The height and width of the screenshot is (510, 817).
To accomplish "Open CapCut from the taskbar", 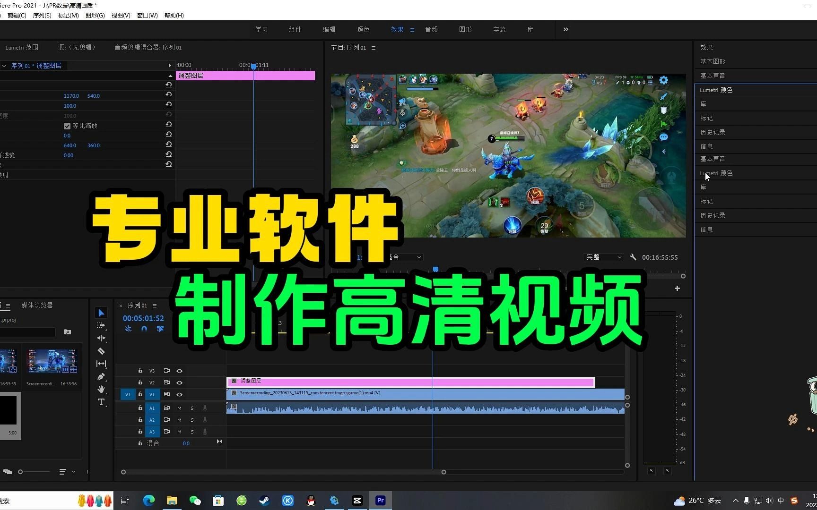I will [357, 501].
